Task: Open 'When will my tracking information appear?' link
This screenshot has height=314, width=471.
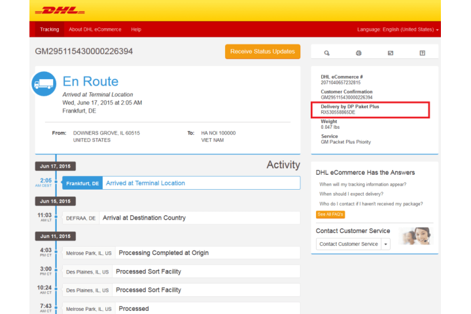Action: [x=362, y=184]
